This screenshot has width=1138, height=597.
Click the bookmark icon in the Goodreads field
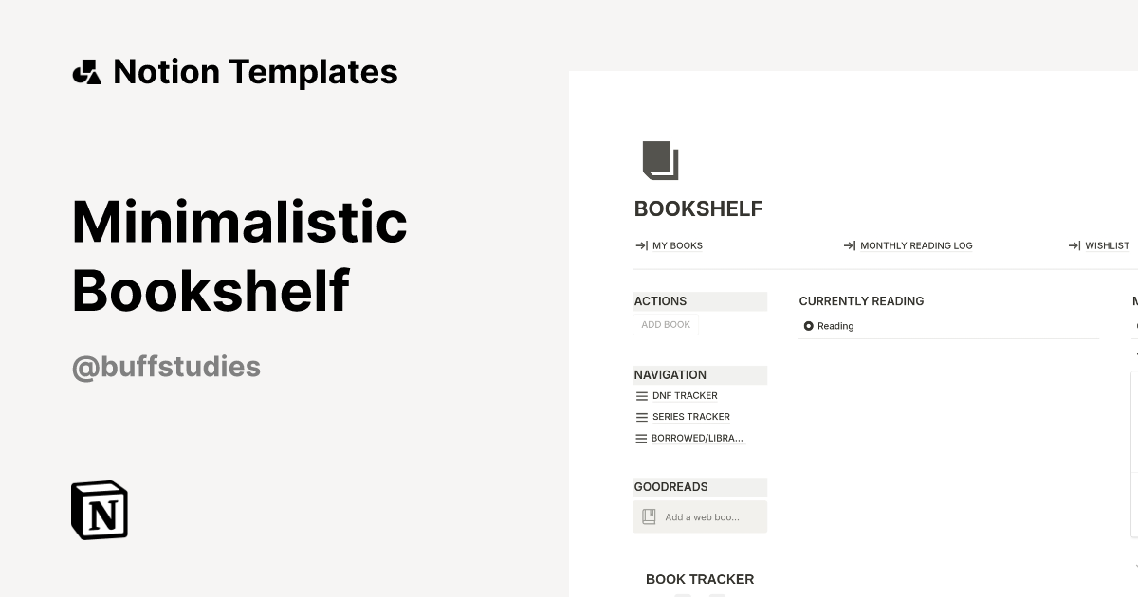tap(649, 516)
